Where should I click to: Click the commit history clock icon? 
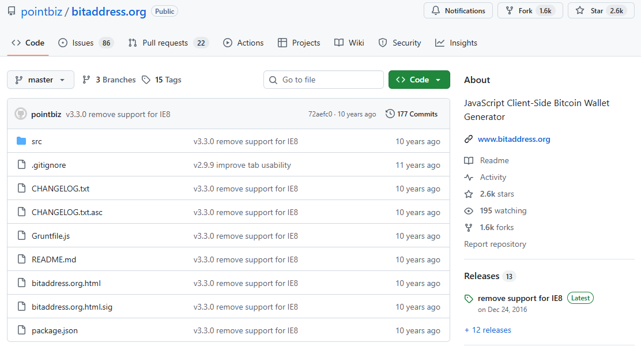[x=390, y=114]
